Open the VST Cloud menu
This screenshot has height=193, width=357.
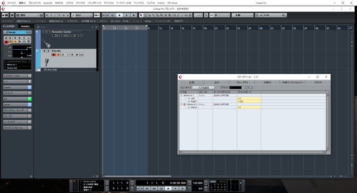click(172, 3)
